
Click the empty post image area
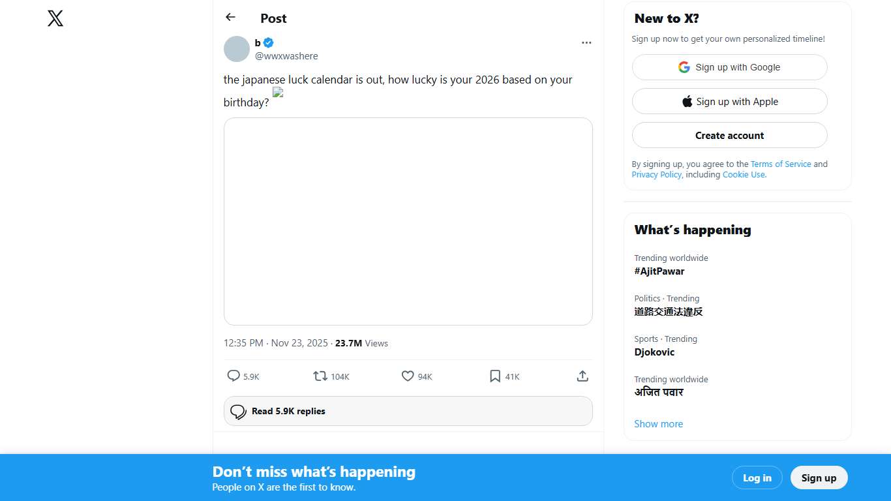point(408,221)
